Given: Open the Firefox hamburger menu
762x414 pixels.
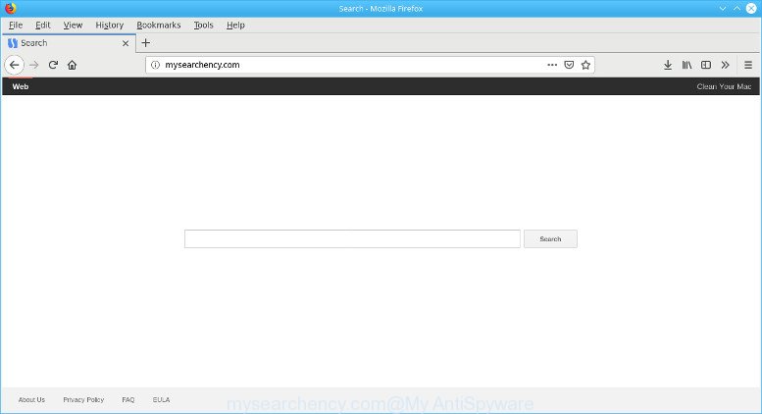Looking at the screenshot, I should (x=748, y=65).
